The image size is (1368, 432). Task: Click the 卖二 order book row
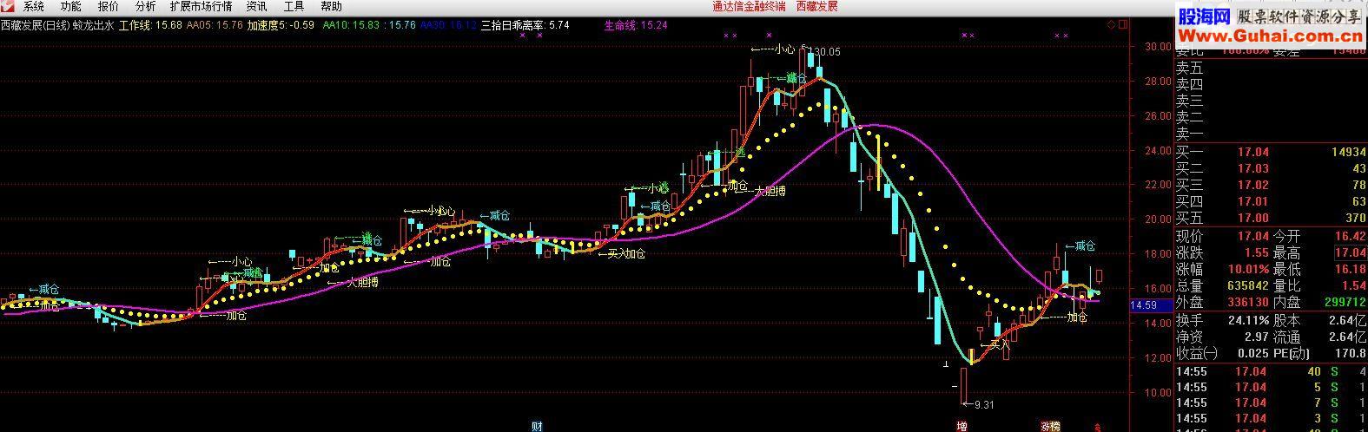[1271, 117]
